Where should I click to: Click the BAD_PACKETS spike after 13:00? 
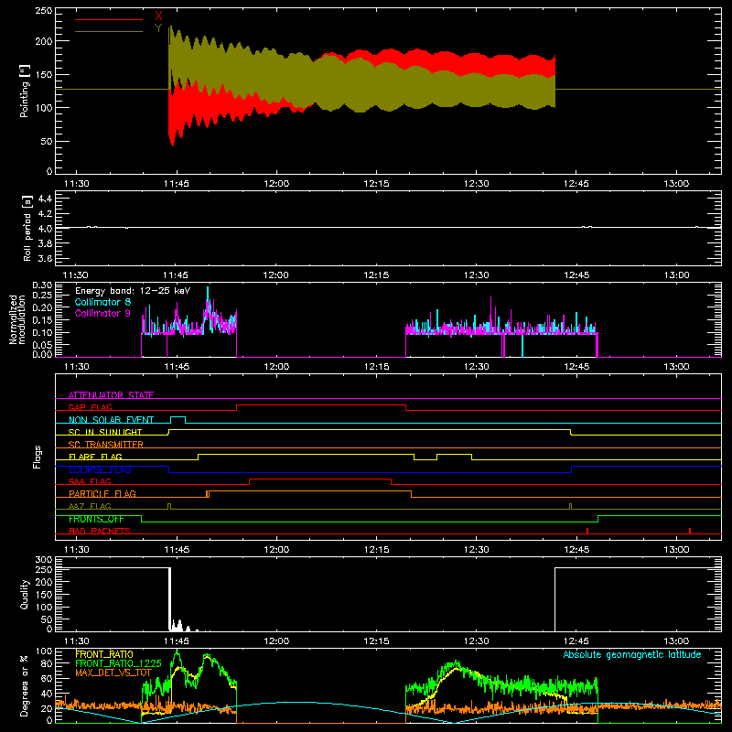click(690, 531)
